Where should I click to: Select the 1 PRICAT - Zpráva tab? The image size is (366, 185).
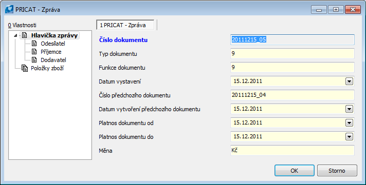(125, 25)
